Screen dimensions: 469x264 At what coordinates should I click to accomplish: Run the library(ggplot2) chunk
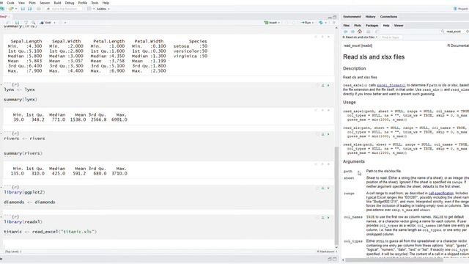(x=328, y=188)
